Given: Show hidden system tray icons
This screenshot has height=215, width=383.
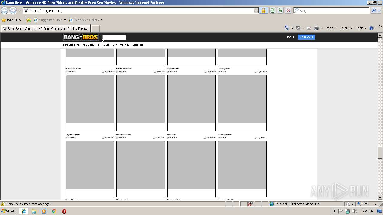Looking at the screenshot, I should tap(334, 211).
